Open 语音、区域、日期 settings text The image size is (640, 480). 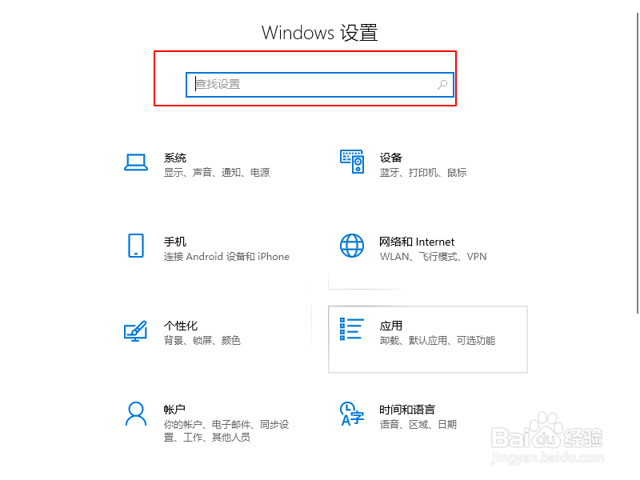(418, 425)
